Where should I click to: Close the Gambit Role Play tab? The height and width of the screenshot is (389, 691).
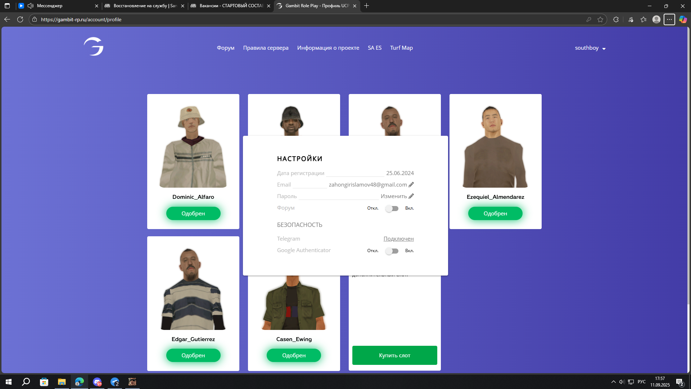point(354,6)
